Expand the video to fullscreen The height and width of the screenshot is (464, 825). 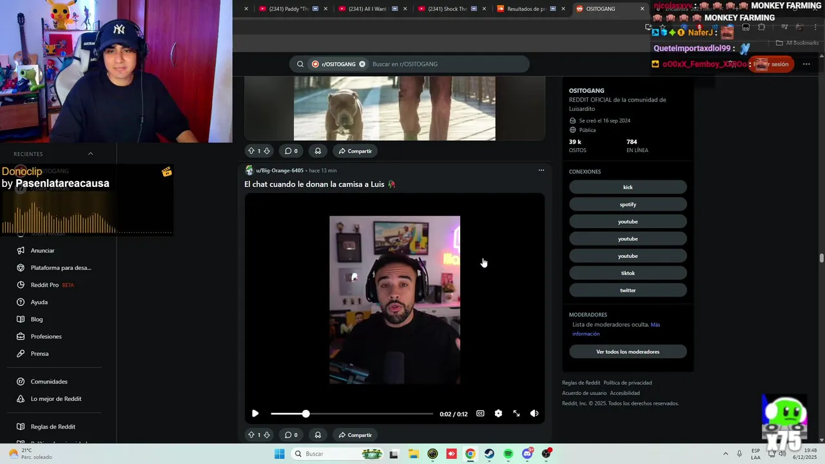tap(516, 414)
